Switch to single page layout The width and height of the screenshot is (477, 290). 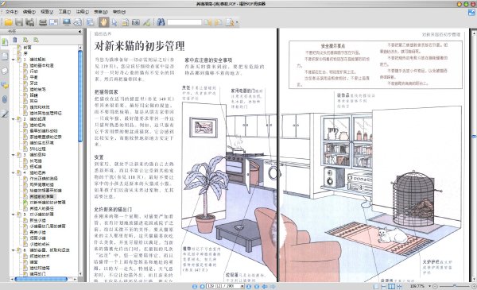tap(376, 286)
